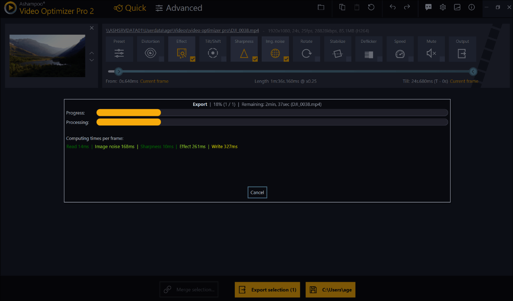Image resolution: width=513 pixels, height=301 pixels.
Task: Open the Mute speaker tool
Action: tap(431, 49)
